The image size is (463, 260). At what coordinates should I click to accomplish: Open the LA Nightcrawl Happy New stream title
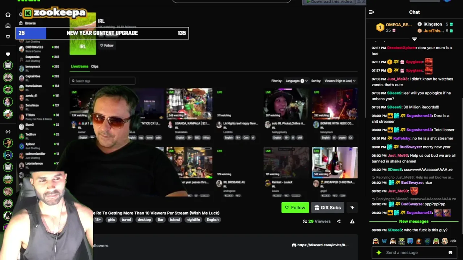pos(241,123)
